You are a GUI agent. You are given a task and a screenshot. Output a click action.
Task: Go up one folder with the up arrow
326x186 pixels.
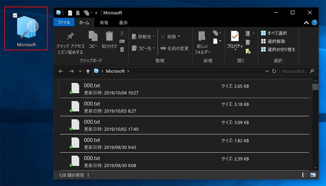pos(88,71)
